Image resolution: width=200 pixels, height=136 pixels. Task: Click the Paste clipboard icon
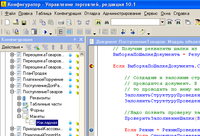(x=51, y=22)
